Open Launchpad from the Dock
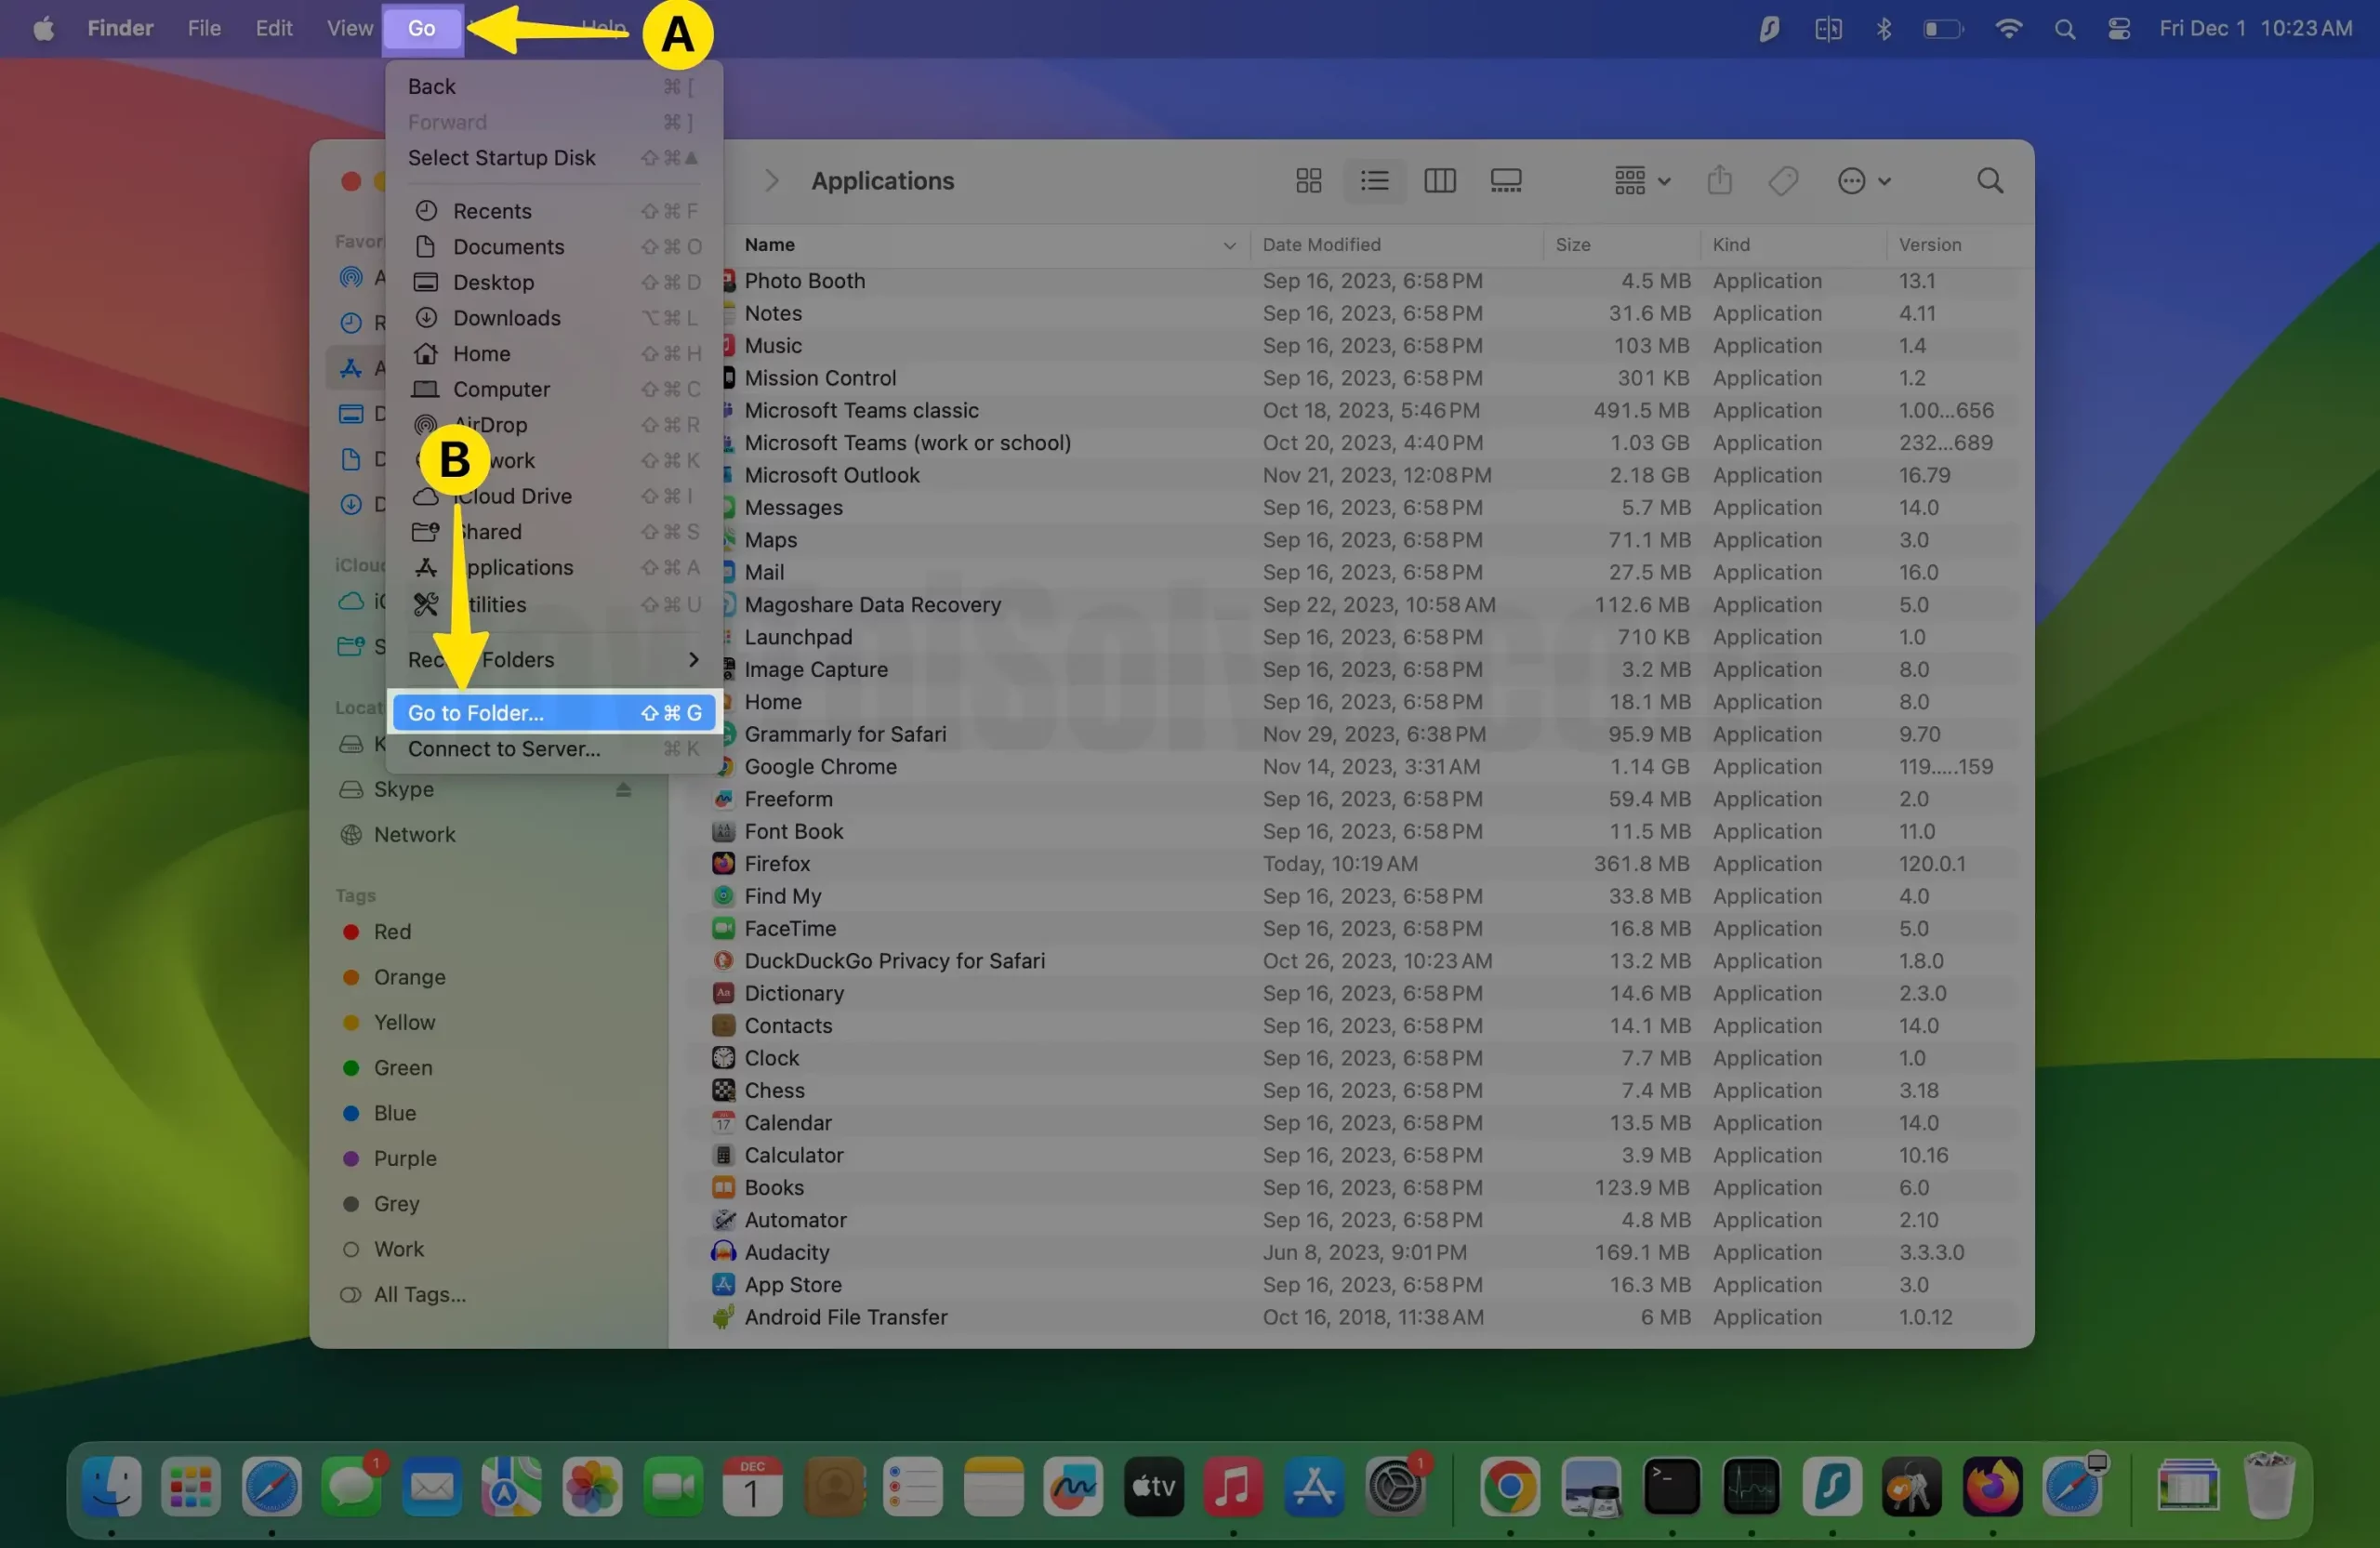Image resolution: width=2380 pixels, height=1548 pixels. (x=191, y=1486)
